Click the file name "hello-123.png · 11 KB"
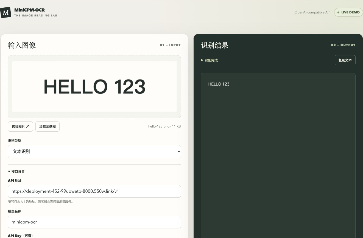Screen dimensions: 363x238 [x=164, y=126]
